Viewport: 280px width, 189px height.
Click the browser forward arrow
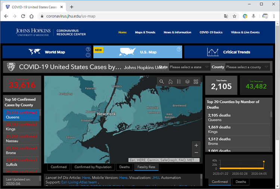coord(15,16)
